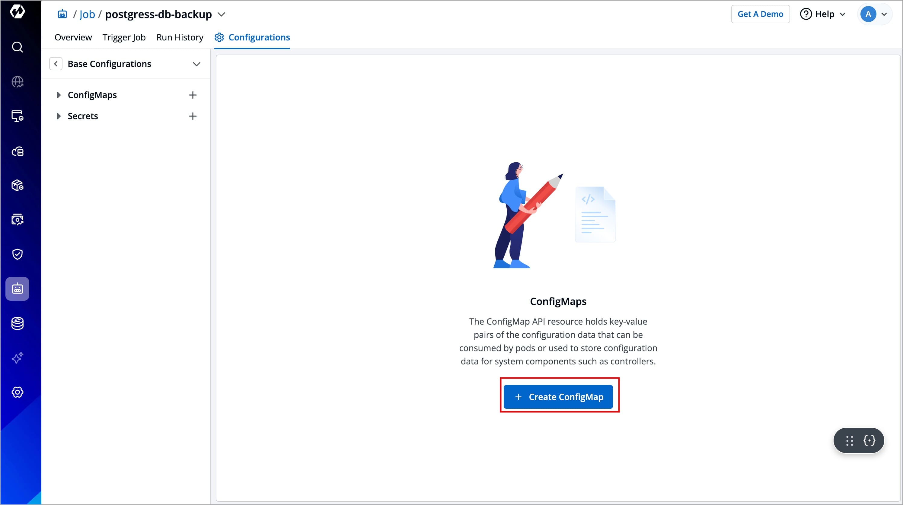The height and width of the screenshot is (505, 903).
Task: Open the database stack icon in sidebar
Action: [x=17, y=323]
